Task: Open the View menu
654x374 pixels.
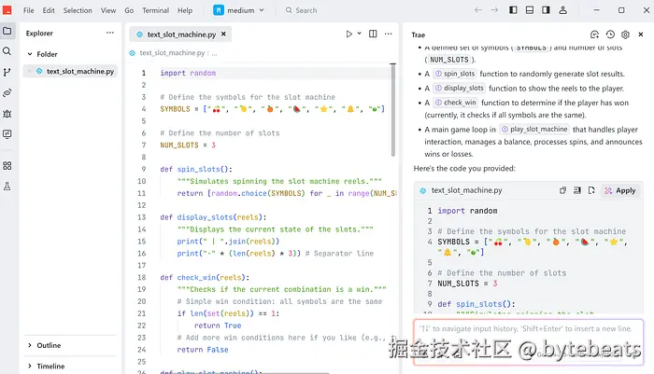Action: click(108, 10)
